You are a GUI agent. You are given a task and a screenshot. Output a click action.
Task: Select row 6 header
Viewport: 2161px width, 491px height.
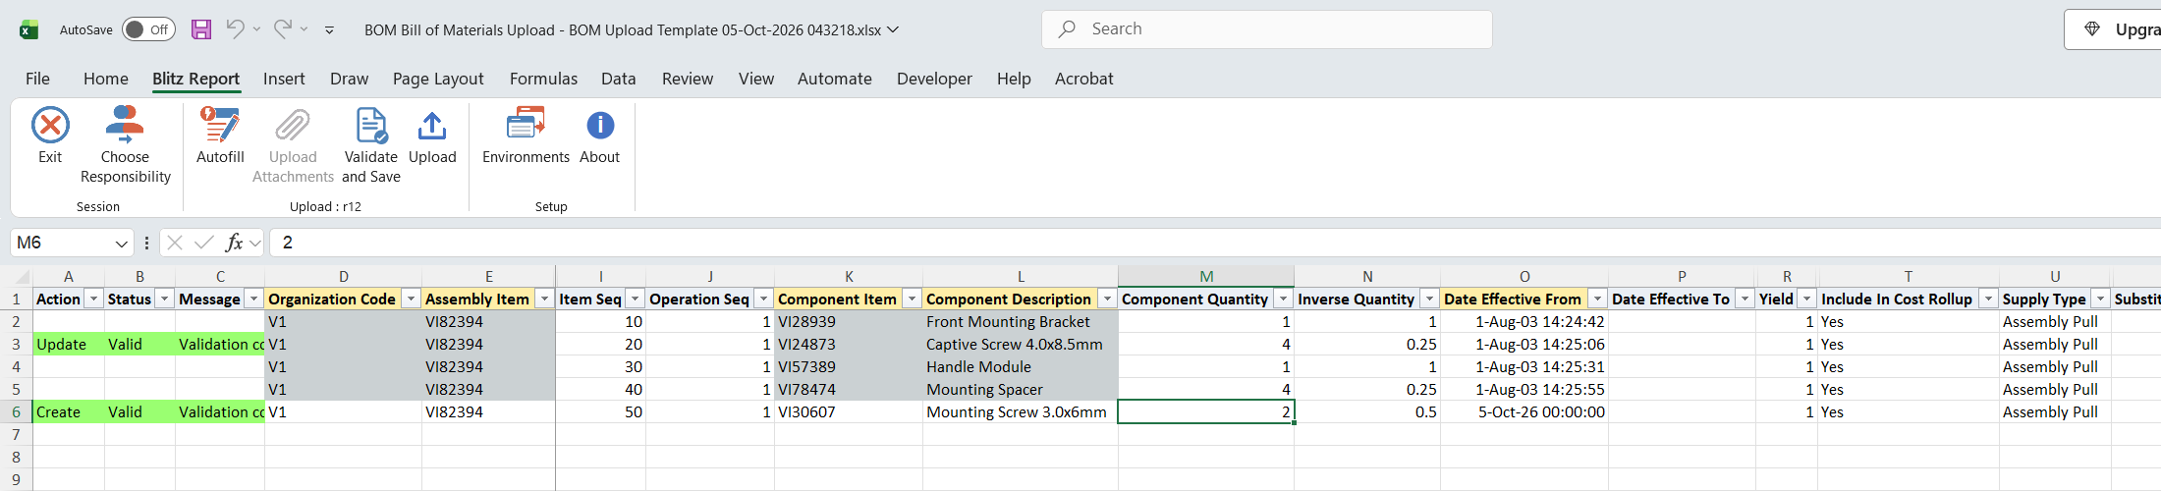16,412
